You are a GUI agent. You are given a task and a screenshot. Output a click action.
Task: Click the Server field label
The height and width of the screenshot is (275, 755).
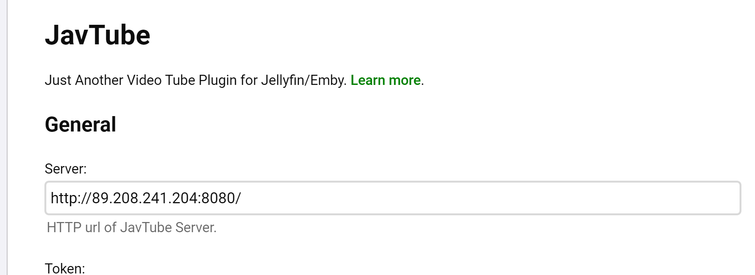point(66,169)
